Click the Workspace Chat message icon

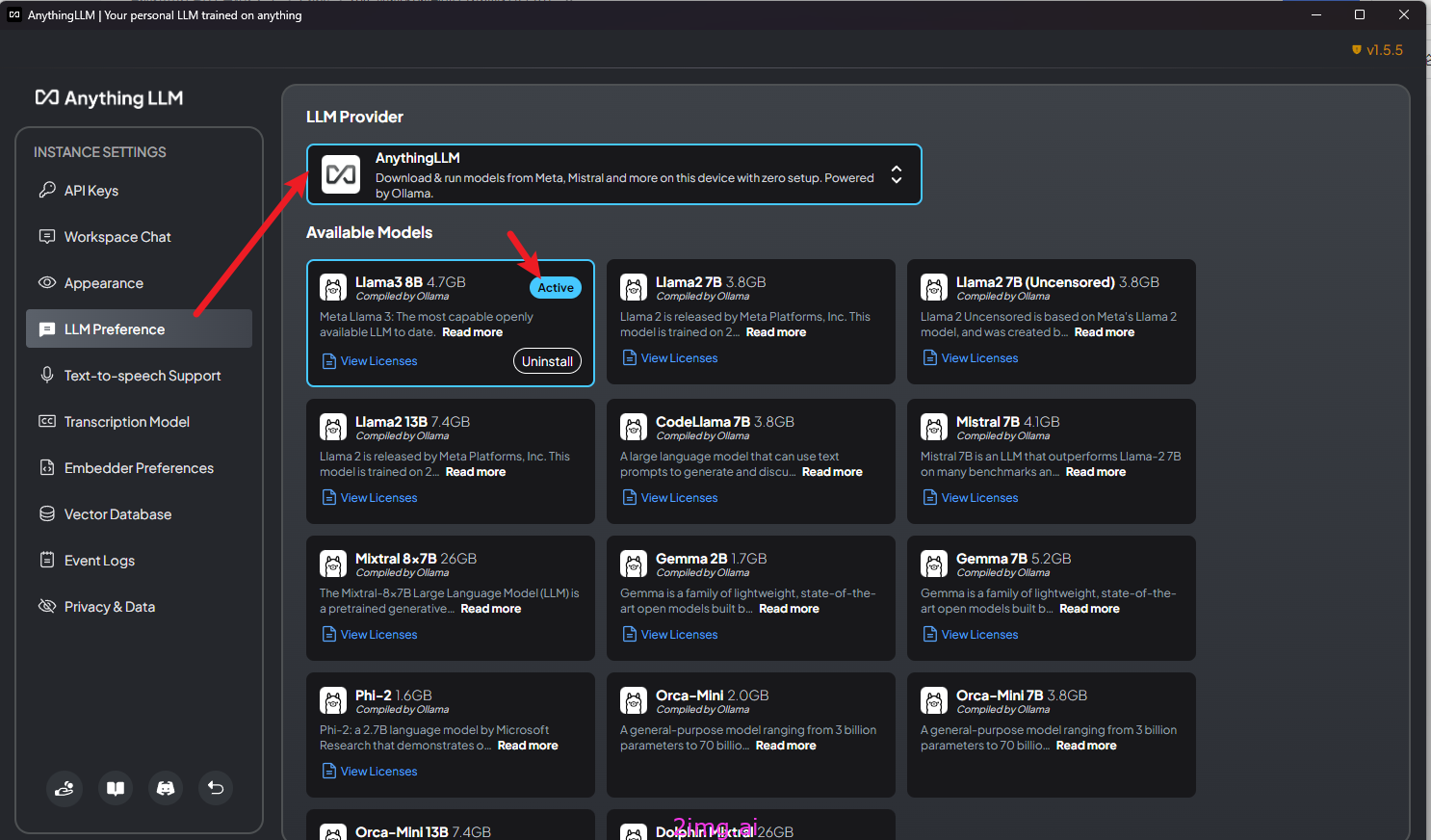click(46, 236)
